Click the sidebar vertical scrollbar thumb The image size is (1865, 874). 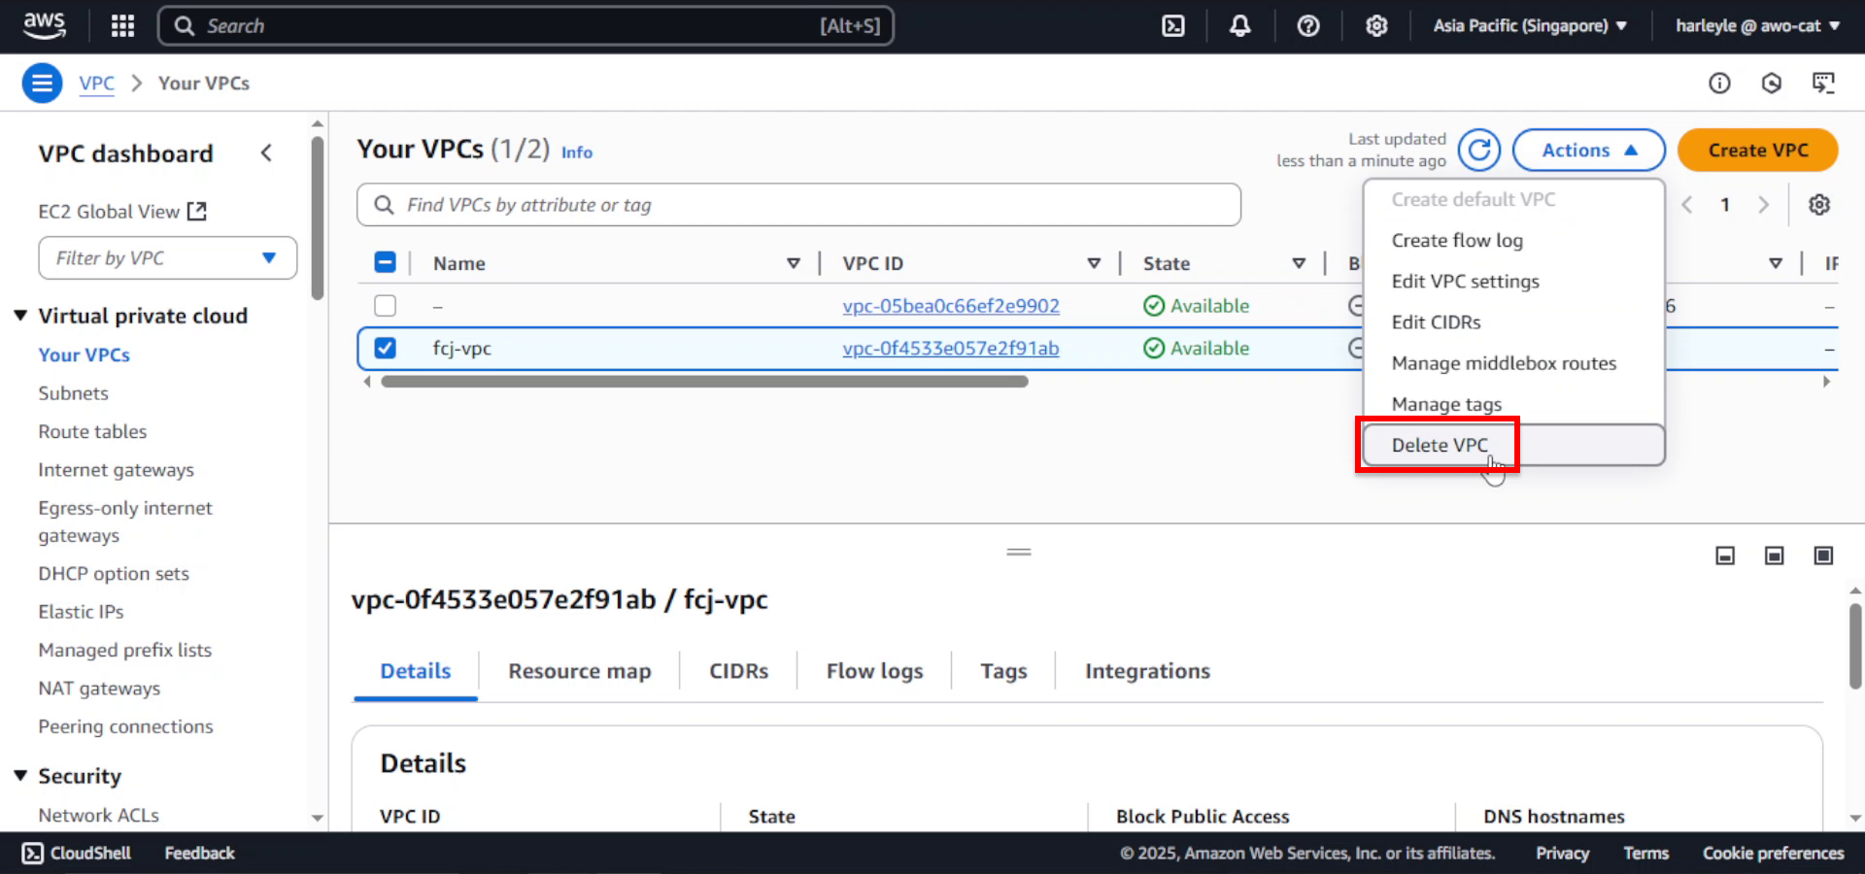click(317, 218)
